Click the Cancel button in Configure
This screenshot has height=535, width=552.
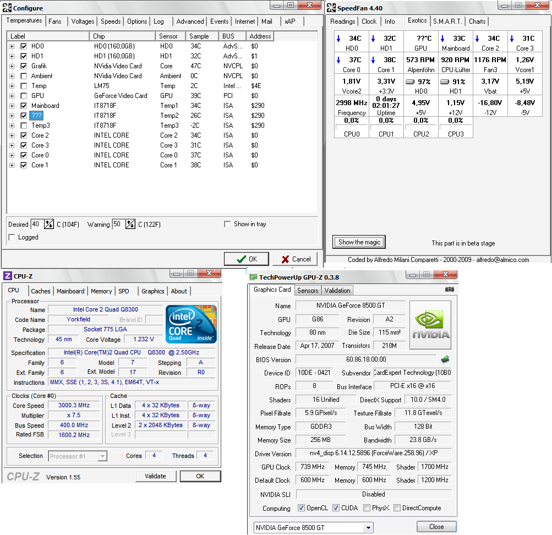point(296,259)
